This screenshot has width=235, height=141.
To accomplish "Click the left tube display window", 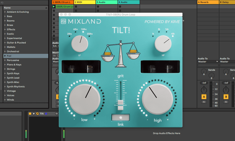I will [81, 67].
